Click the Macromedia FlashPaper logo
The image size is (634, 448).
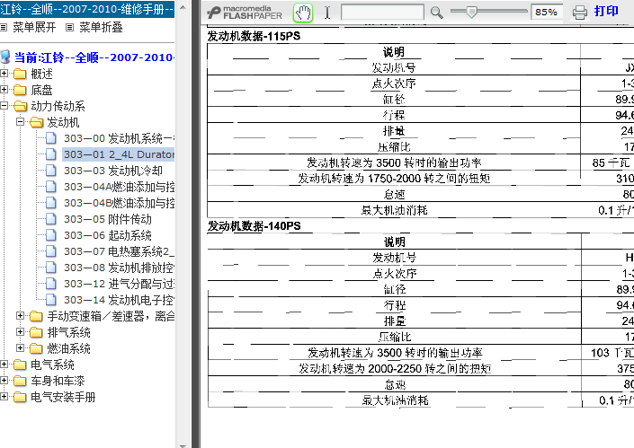pyautogui.click(x=245, y=13)
